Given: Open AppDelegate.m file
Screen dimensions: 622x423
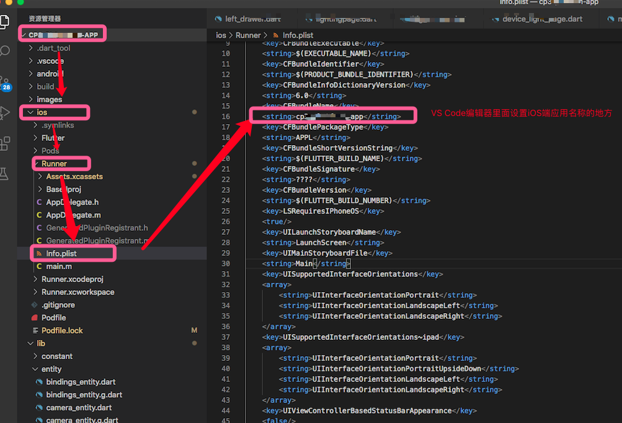Looking at the screenshot, I should [x=73, y=215].
